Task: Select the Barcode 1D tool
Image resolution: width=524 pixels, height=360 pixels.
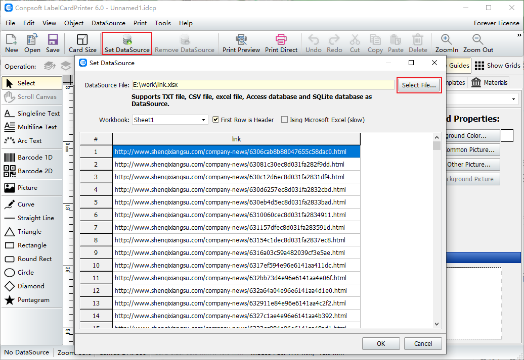Action: click(x=32, y=157)
